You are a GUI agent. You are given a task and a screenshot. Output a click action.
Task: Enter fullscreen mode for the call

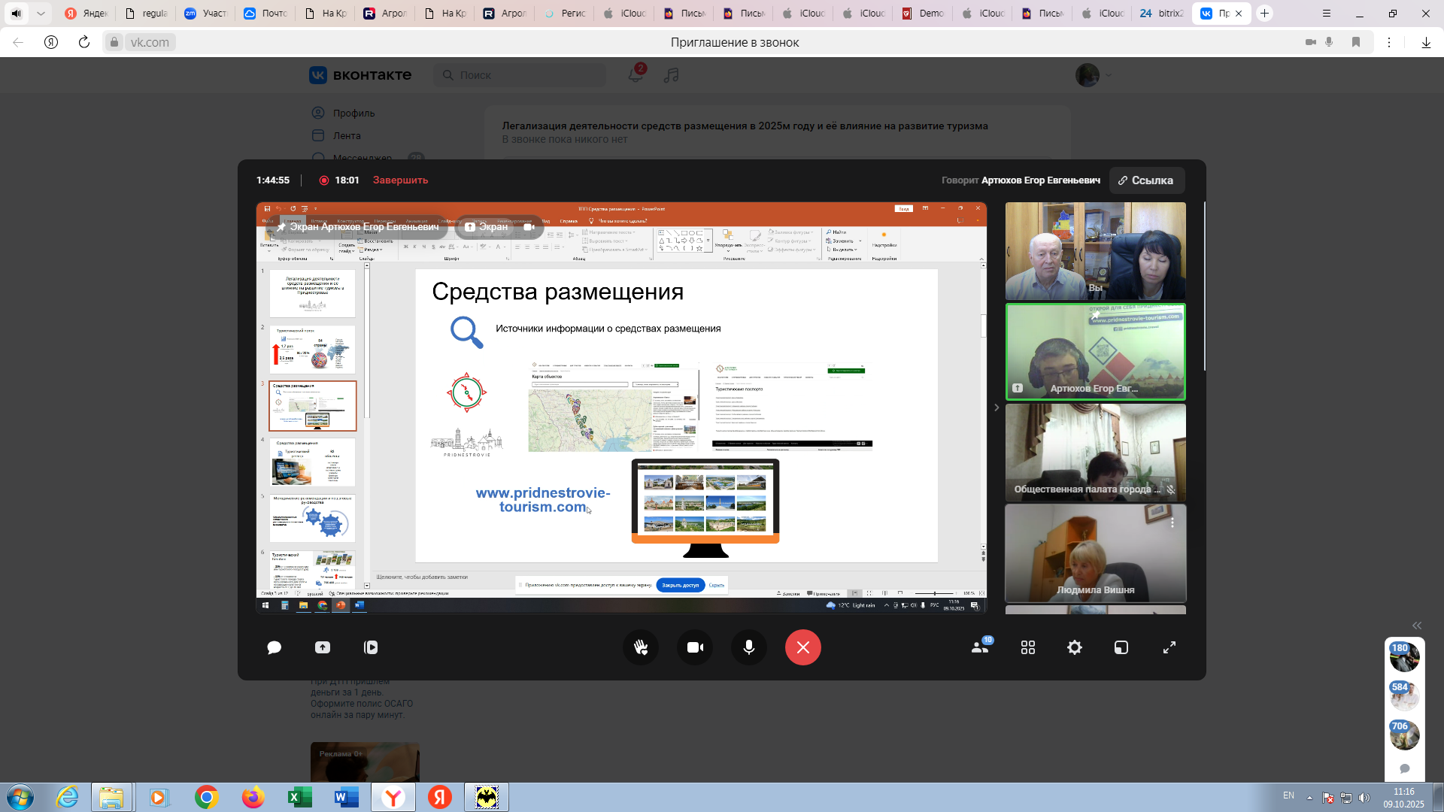coord(1169,647)
